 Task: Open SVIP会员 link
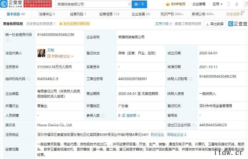click(x=175, y=4)
